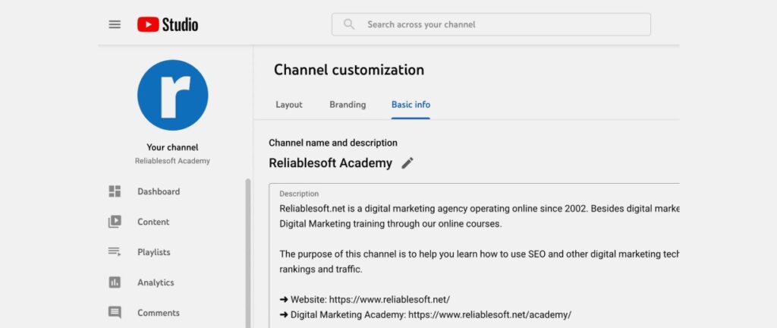Click inside the Description text box
Screen dimensions: 777x328
pos(474,256)
